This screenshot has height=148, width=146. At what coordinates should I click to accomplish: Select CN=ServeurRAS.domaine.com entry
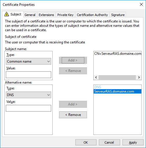point(117,54)
